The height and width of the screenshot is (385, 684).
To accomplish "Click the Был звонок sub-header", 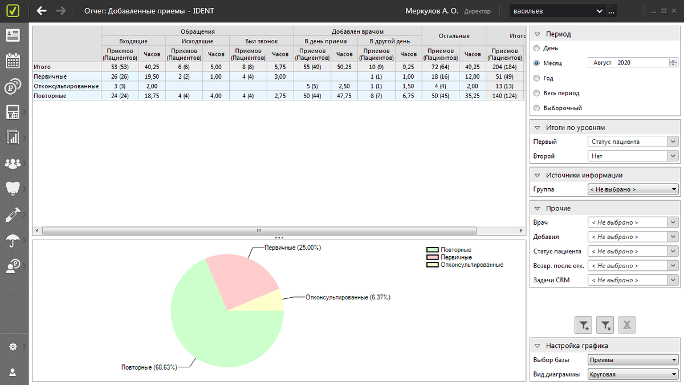I will pyautogui.click(x=261, y=41).
